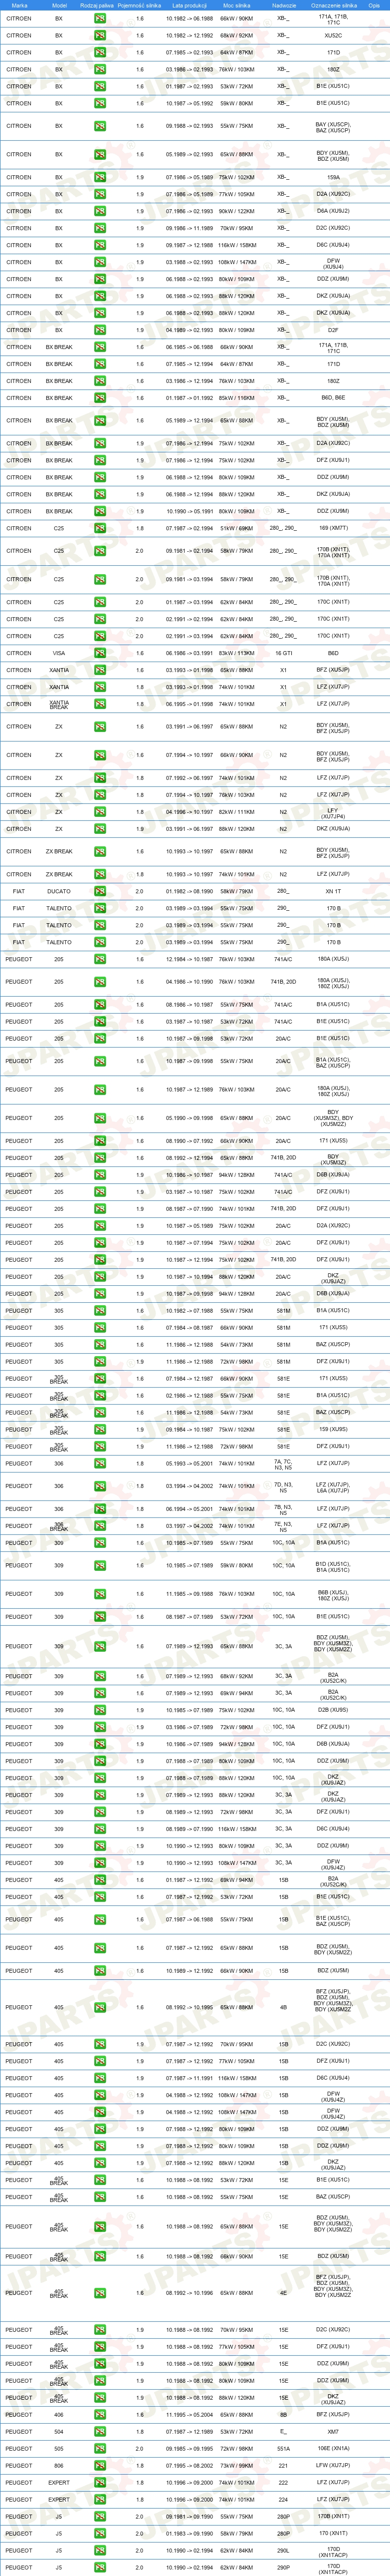Screen dimensions: 390x2576
Task: Click the Model column header
Action: click(59, 5)
